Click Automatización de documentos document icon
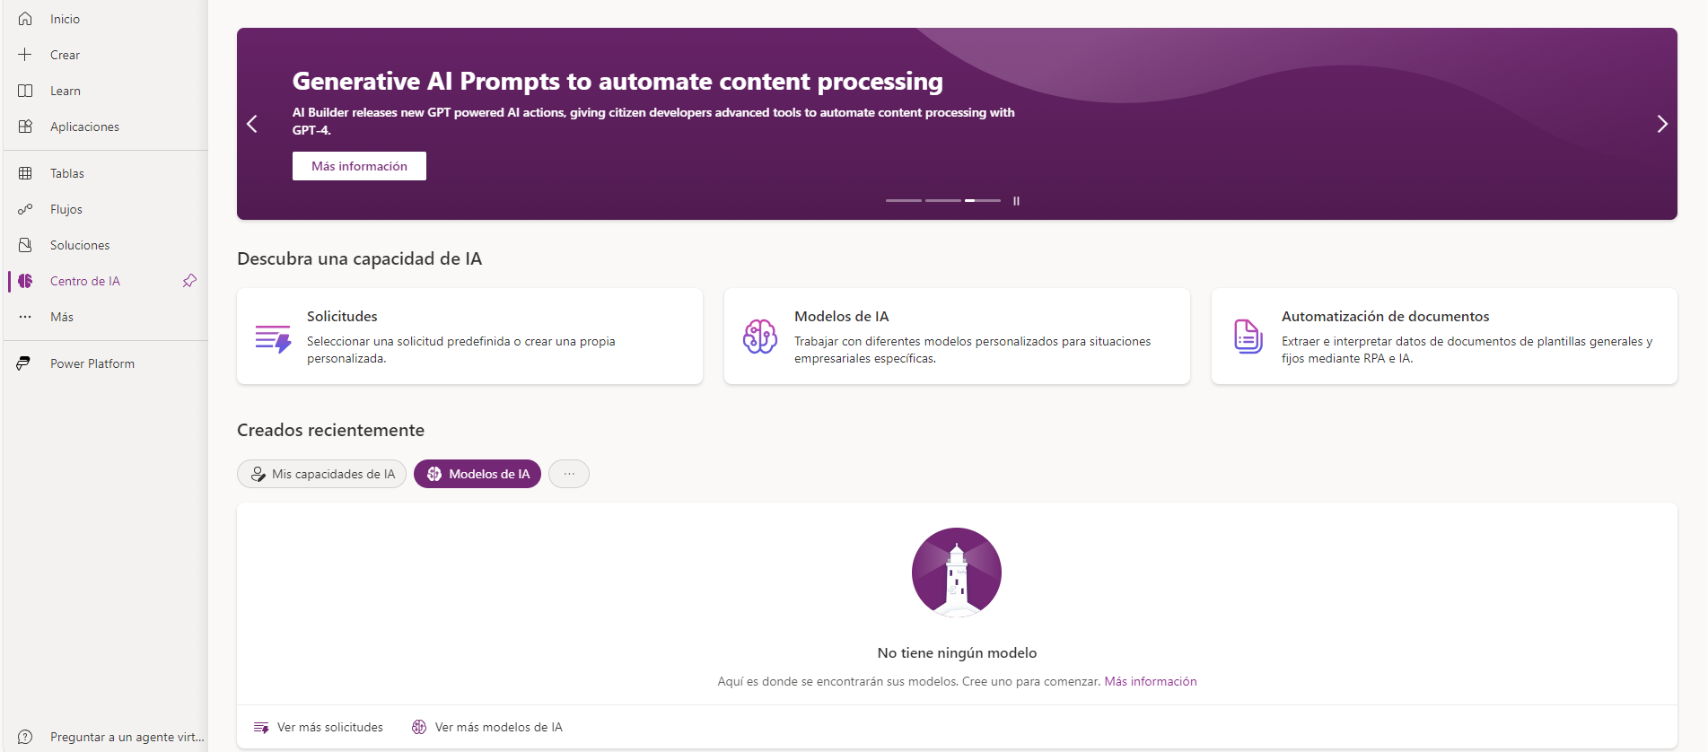The height and width of the screenshot is (752, 1708). (x=1248, y=337)
